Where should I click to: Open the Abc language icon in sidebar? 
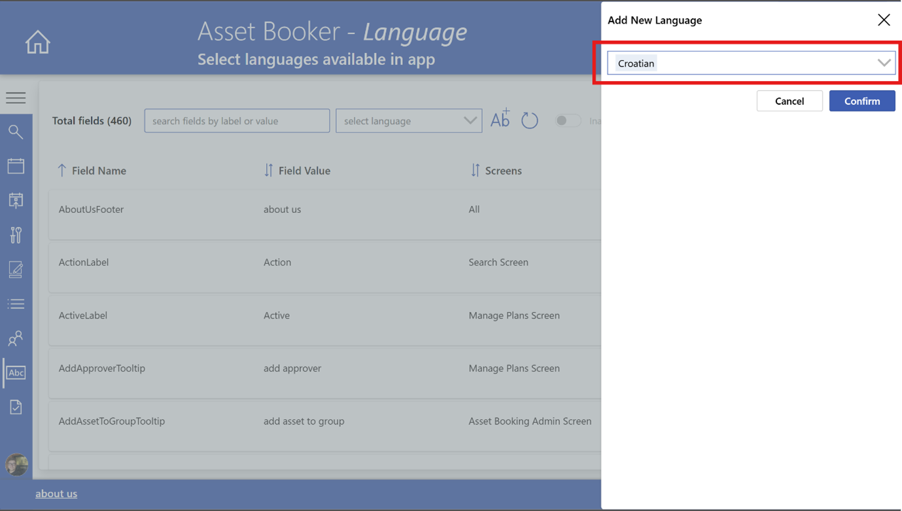tap(16, 373)
